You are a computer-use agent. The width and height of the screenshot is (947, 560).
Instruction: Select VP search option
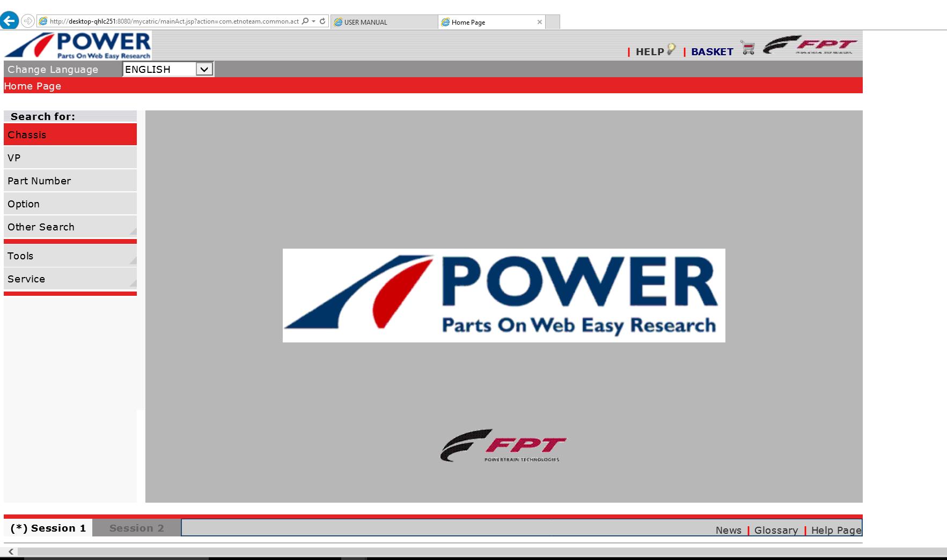[70, 158]
